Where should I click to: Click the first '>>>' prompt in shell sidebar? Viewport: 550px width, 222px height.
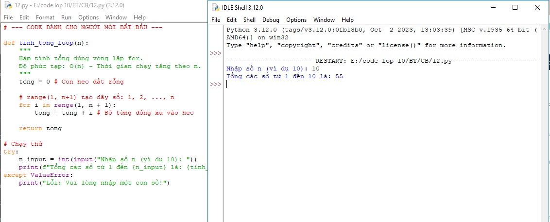[x=216, y=53]
